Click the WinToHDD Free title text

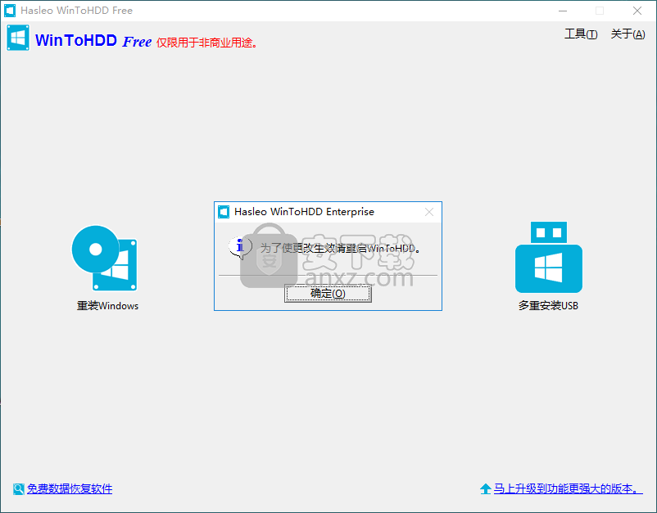click(x=93, y=41)
